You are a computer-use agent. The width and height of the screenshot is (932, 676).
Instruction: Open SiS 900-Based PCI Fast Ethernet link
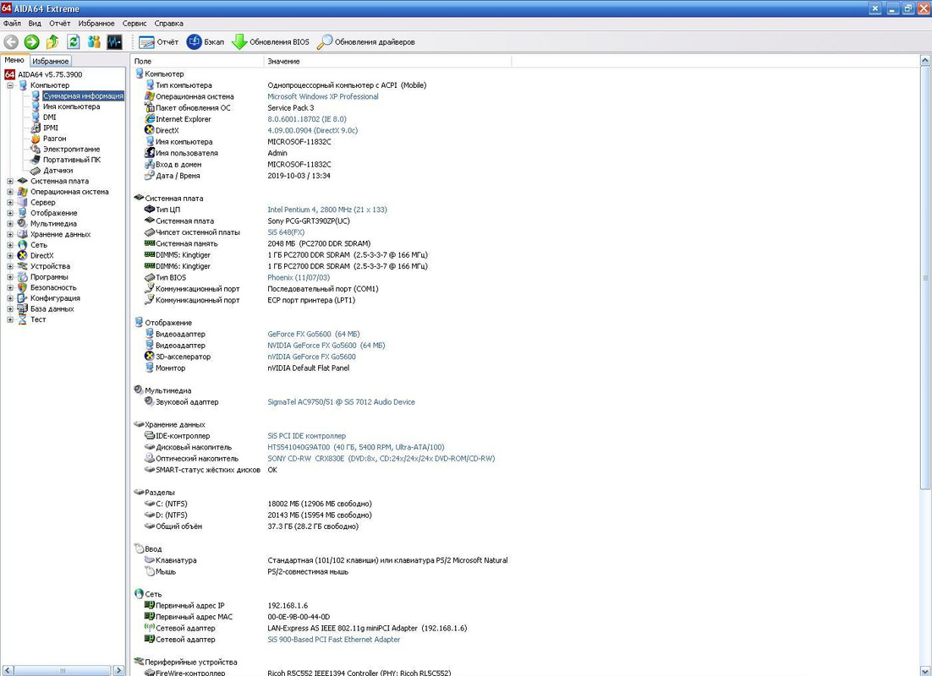click(x=333, y=640)
